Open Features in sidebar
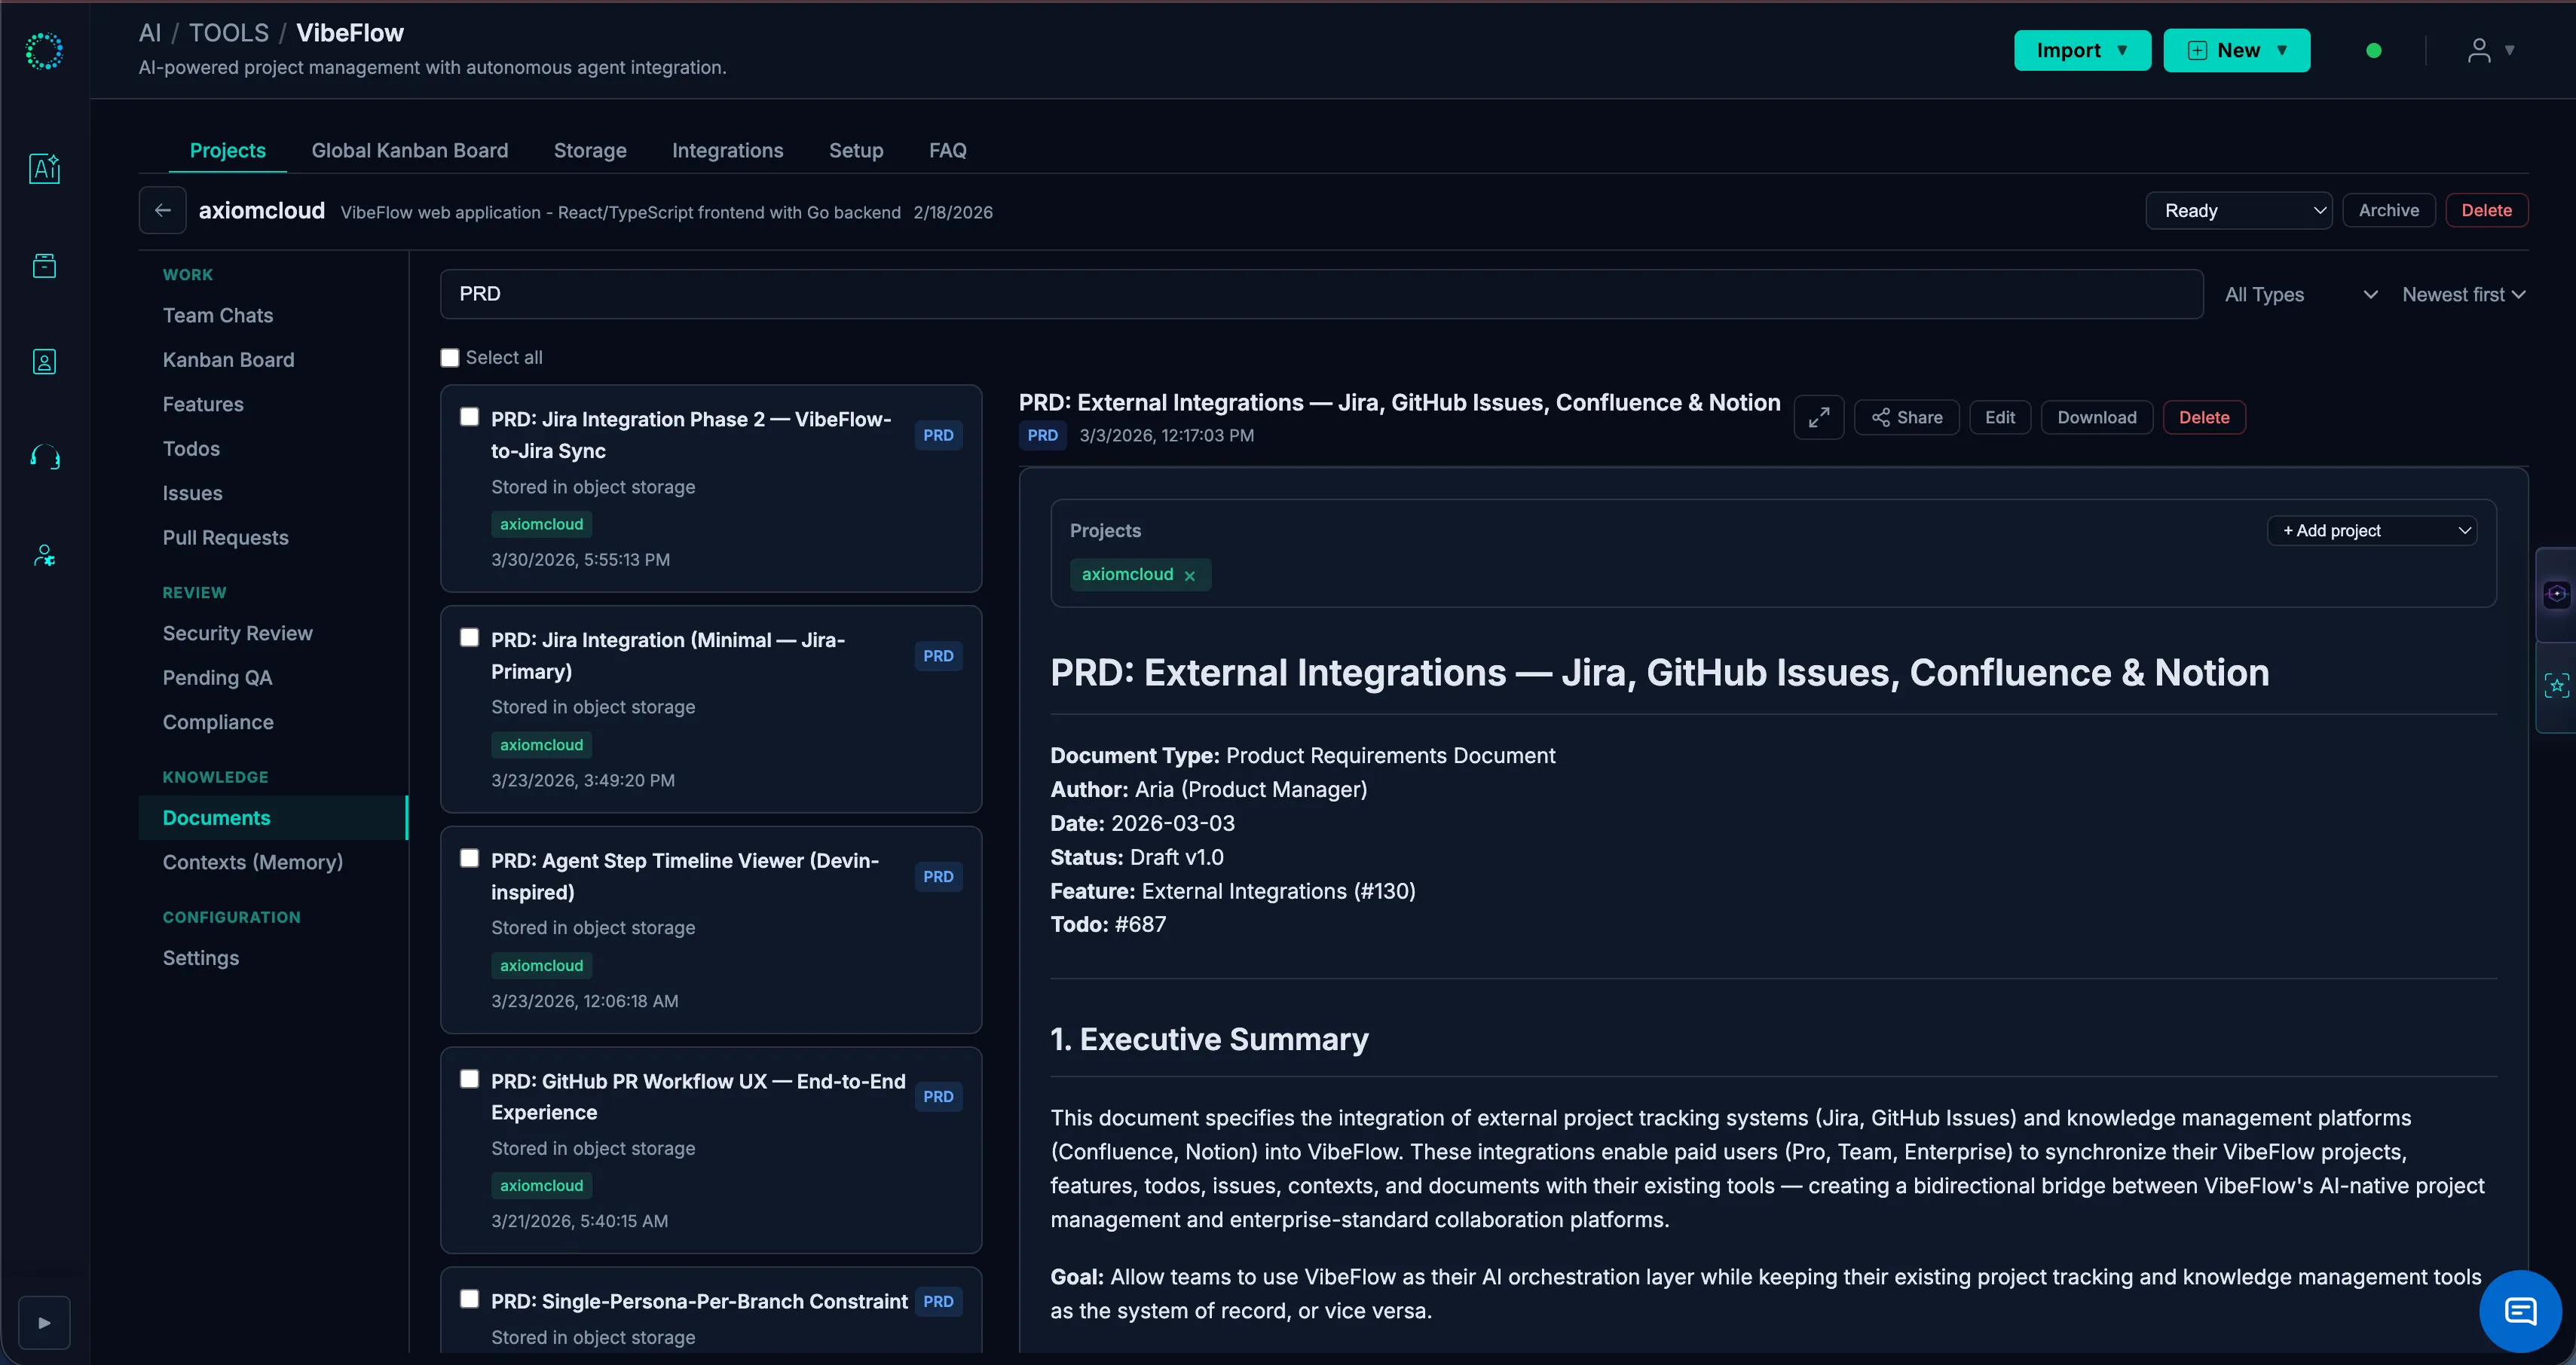The height and width of the screenshot is (1365, 2576). 203,405
